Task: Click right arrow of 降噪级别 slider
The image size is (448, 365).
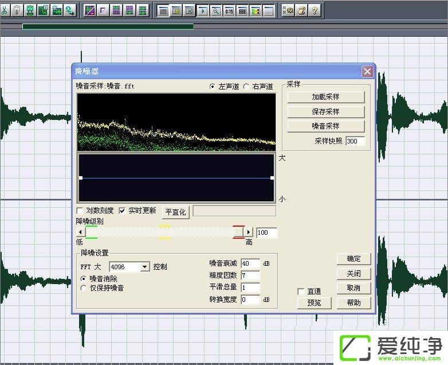Action: 249,232
